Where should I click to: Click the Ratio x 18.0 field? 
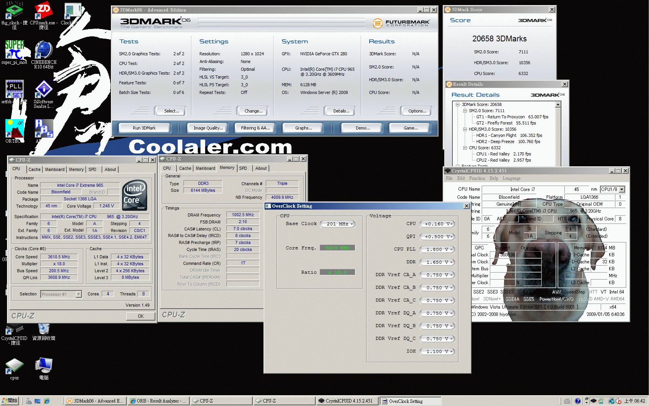[337, 272]
